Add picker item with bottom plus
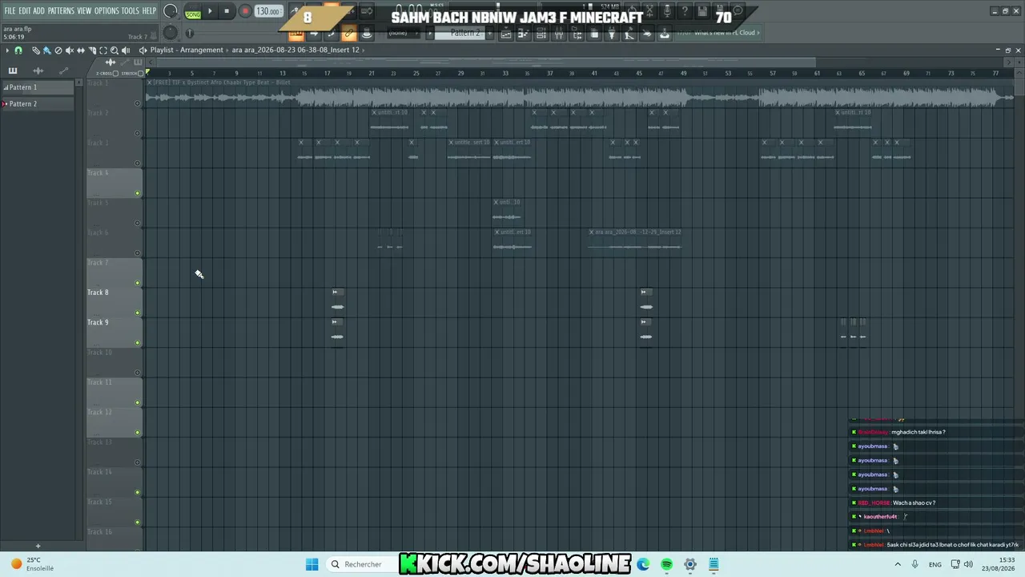 pos(38,547)
